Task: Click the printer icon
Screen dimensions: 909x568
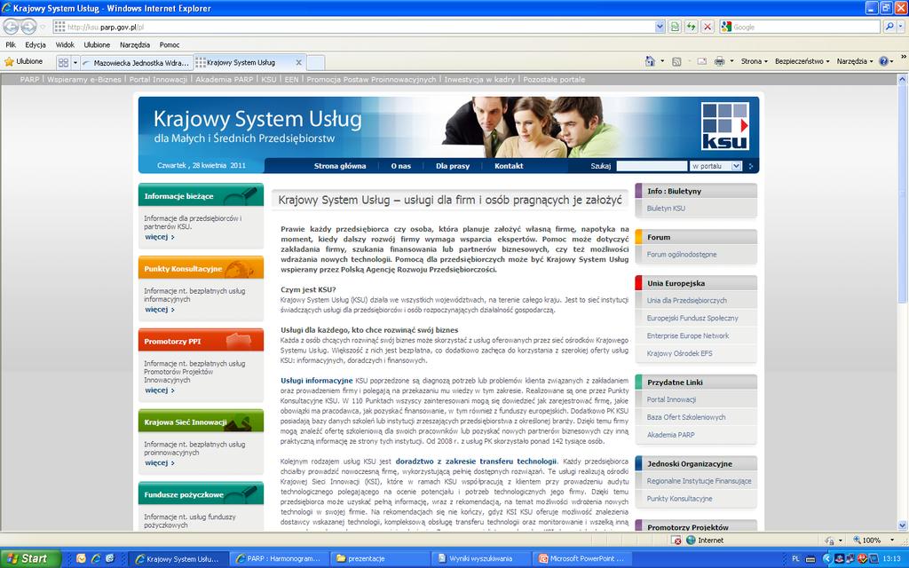Action: point(719,61)
